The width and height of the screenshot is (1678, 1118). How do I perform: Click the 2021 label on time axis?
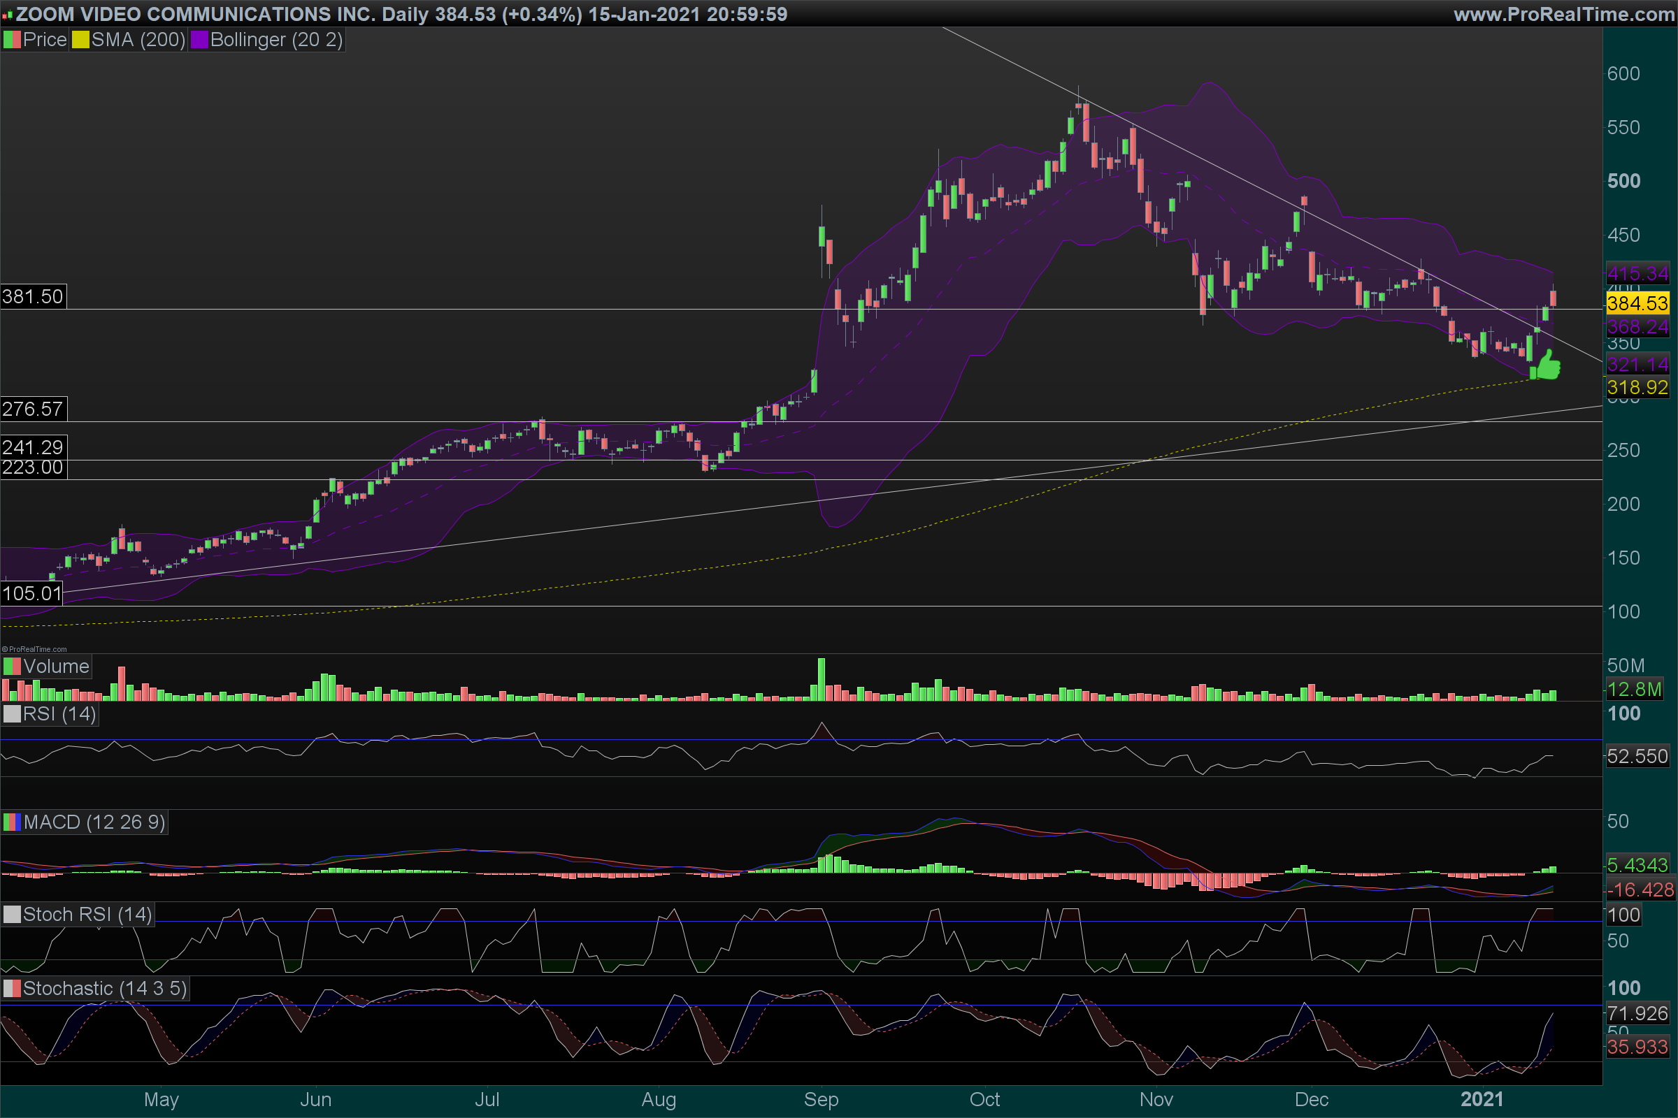(1481, 1099)
